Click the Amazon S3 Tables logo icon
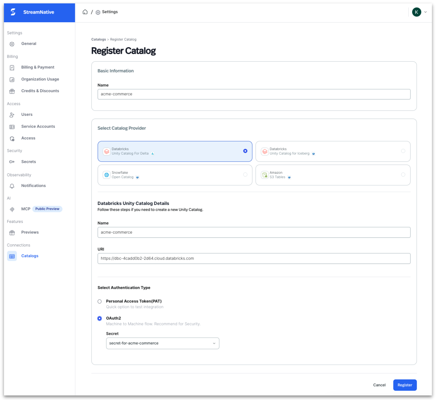 (264, 175)
